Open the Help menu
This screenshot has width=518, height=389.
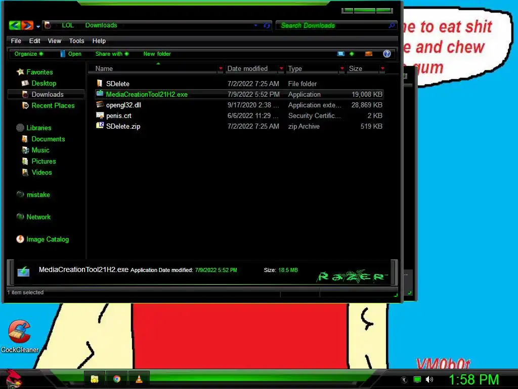(99, 41)
